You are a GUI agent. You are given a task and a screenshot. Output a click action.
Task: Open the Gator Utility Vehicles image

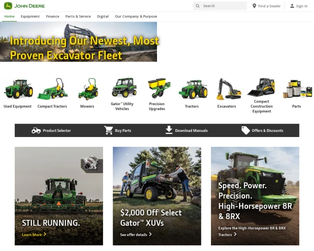124,88
